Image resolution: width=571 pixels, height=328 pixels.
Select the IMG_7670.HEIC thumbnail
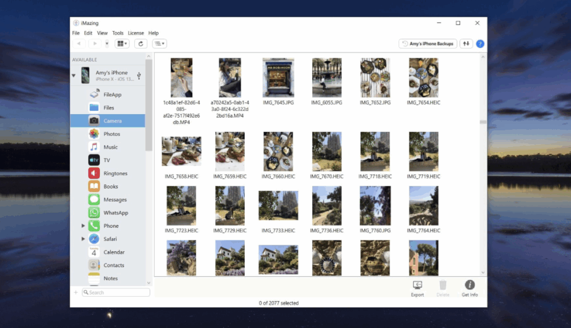(327, 151)
